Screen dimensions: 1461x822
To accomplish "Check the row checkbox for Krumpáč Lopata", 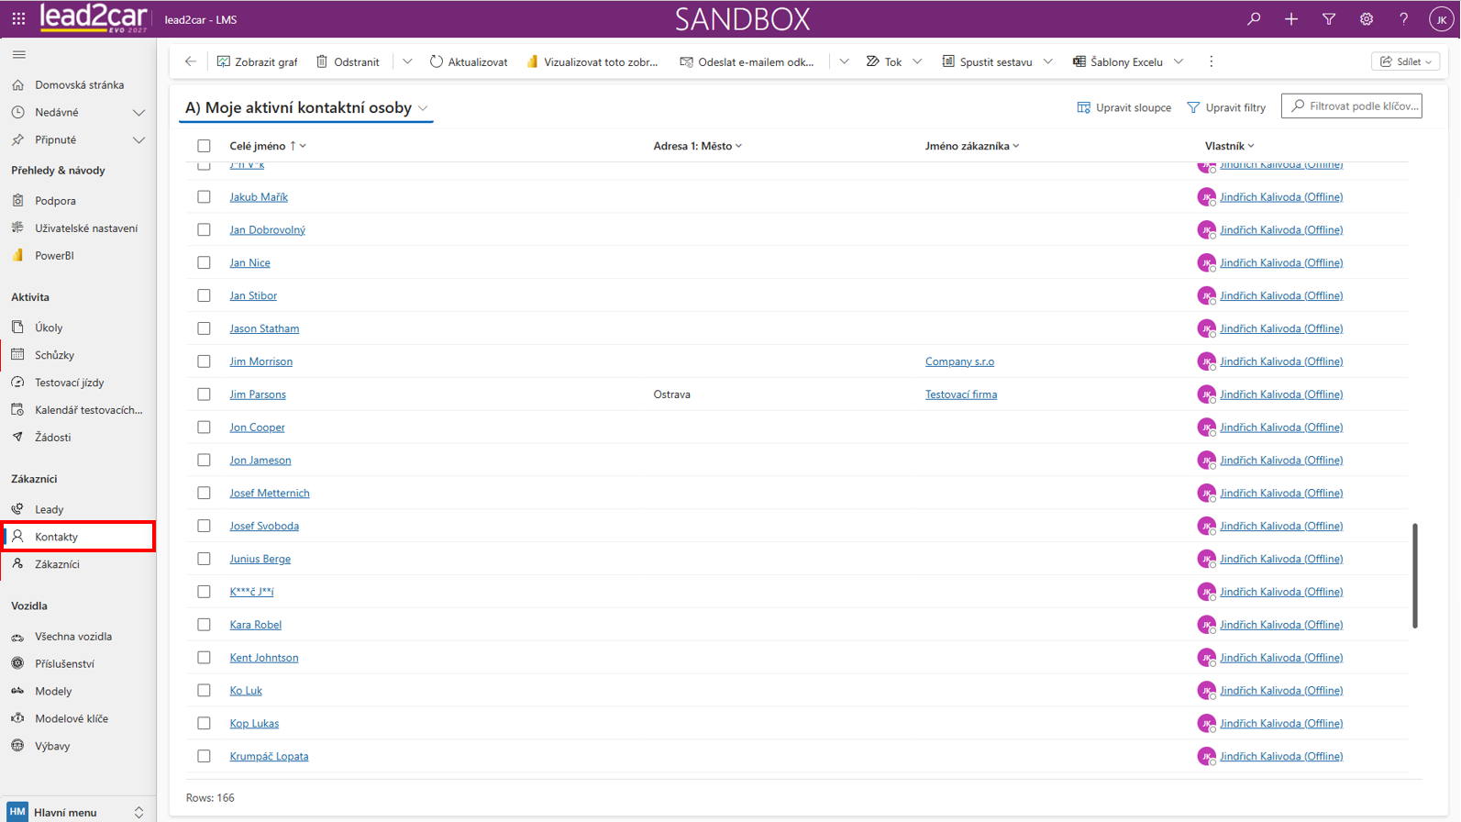I will point(204,756).
